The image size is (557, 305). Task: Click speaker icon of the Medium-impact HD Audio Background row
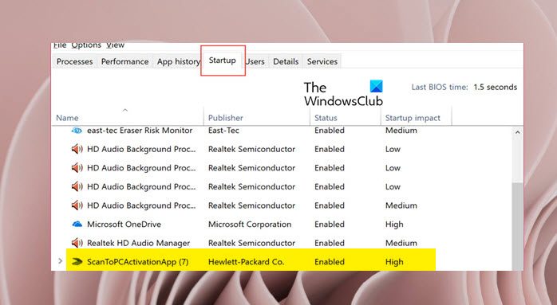tap(77, 205)
